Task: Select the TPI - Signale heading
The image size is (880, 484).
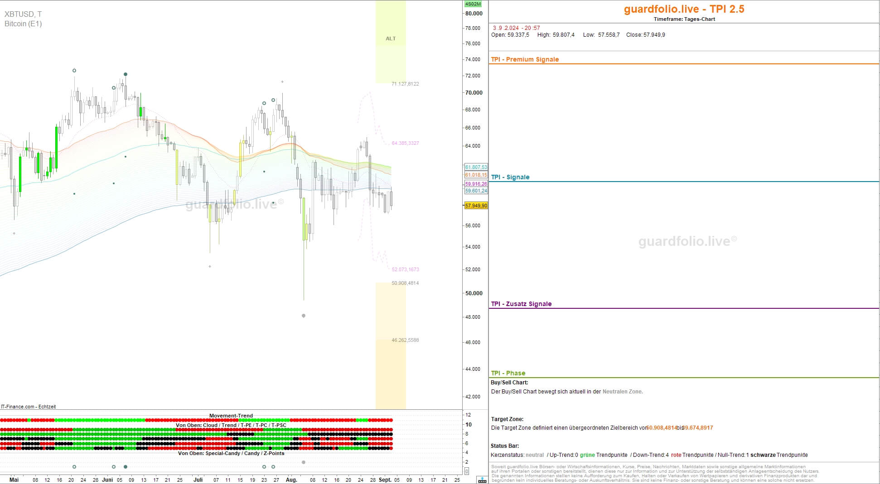Action: click(510, 177)
